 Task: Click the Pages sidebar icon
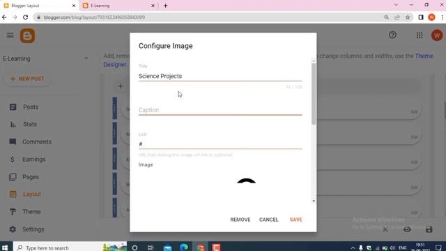coord(13,177)
